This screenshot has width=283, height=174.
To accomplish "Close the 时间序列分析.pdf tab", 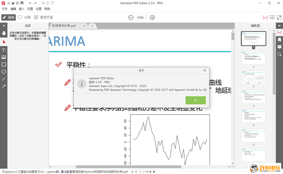I will [84, 26].
